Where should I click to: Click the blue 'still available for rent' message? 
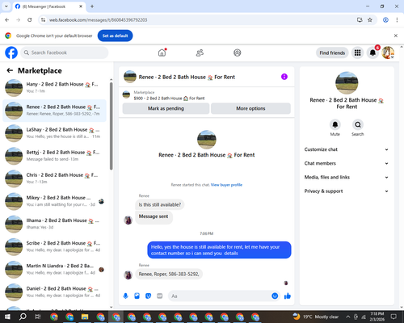coord(219,250)
